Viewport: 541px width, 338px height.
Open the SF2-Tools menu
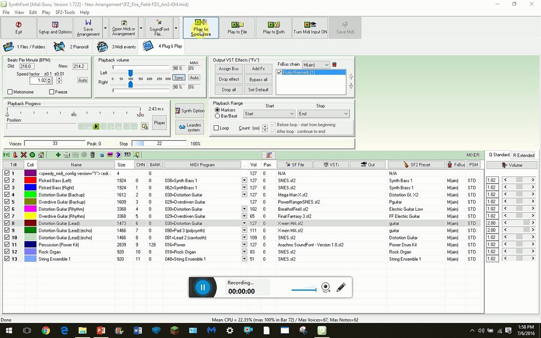[x=65, y=12]
